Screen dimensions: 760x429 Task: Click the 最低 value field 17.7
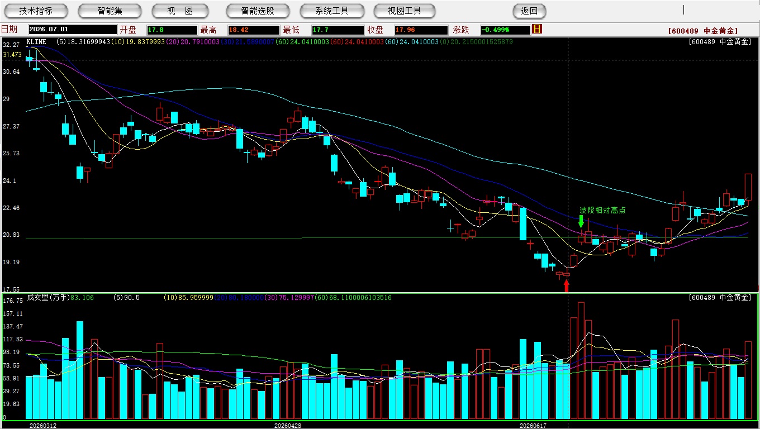pos(338,30)
